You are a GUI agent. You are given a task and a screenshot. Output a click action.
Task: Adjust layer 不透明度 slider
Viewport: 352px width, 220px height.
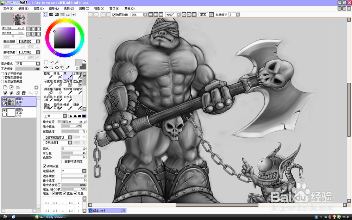coord(27,69)
